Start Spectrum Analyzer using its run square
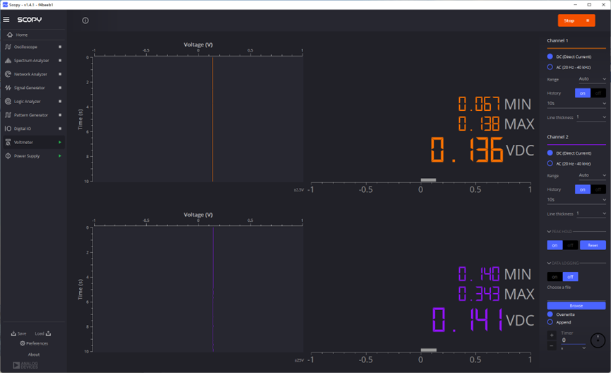Image resolution: width=611 pixels, height=373 pixels. click(60, 61)
